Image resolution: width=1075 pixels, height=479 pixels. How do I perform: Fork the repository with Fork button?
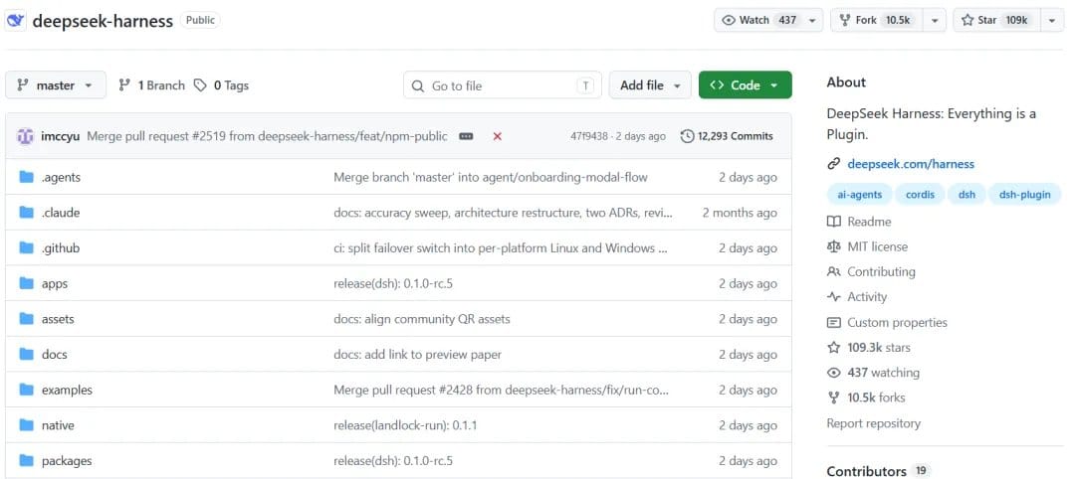877,21
